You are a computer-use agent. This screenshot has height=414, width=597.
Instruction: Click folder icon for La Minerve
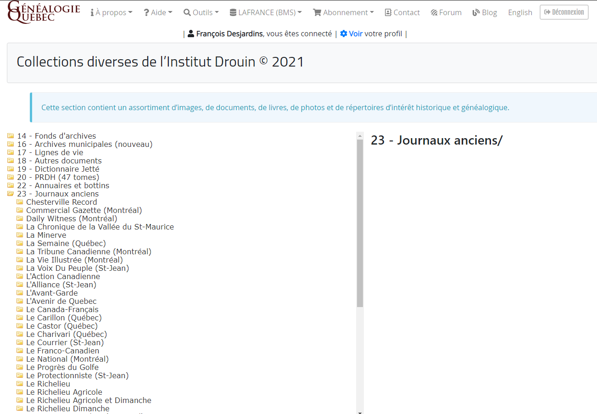20,235
